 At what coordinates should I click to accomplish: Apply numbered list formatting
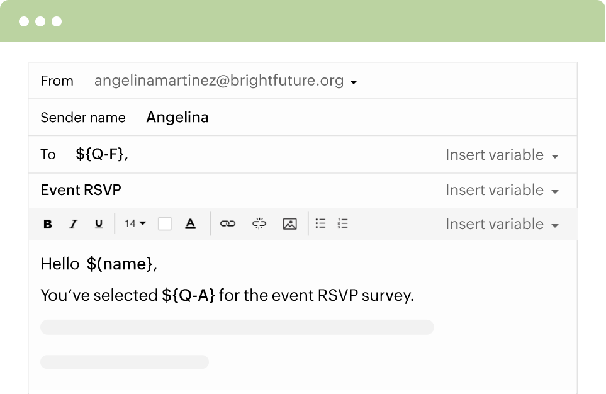pyautogui.click(x=343, y=223)
